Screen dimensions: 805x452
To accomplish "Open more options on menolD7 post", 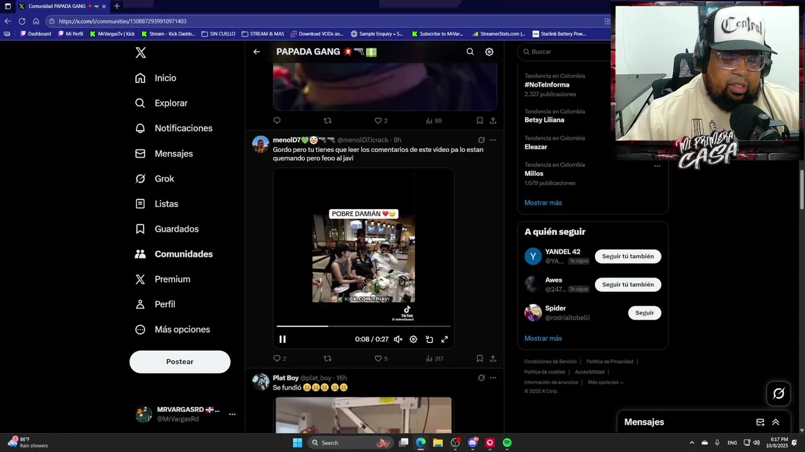I will [x=493, y=140].
